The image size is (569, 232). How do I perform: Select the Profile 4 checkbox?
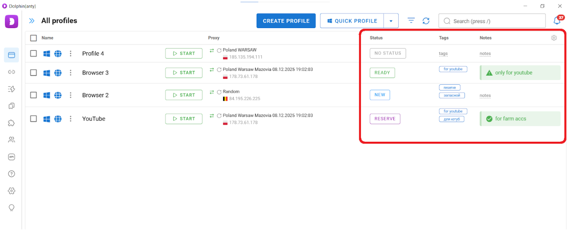tap(34, 53)
